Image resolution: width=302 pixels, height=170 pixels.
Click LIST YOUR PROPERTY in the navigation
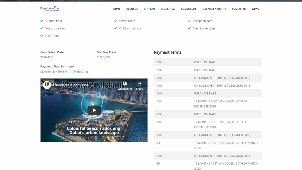tap(214, 9)
